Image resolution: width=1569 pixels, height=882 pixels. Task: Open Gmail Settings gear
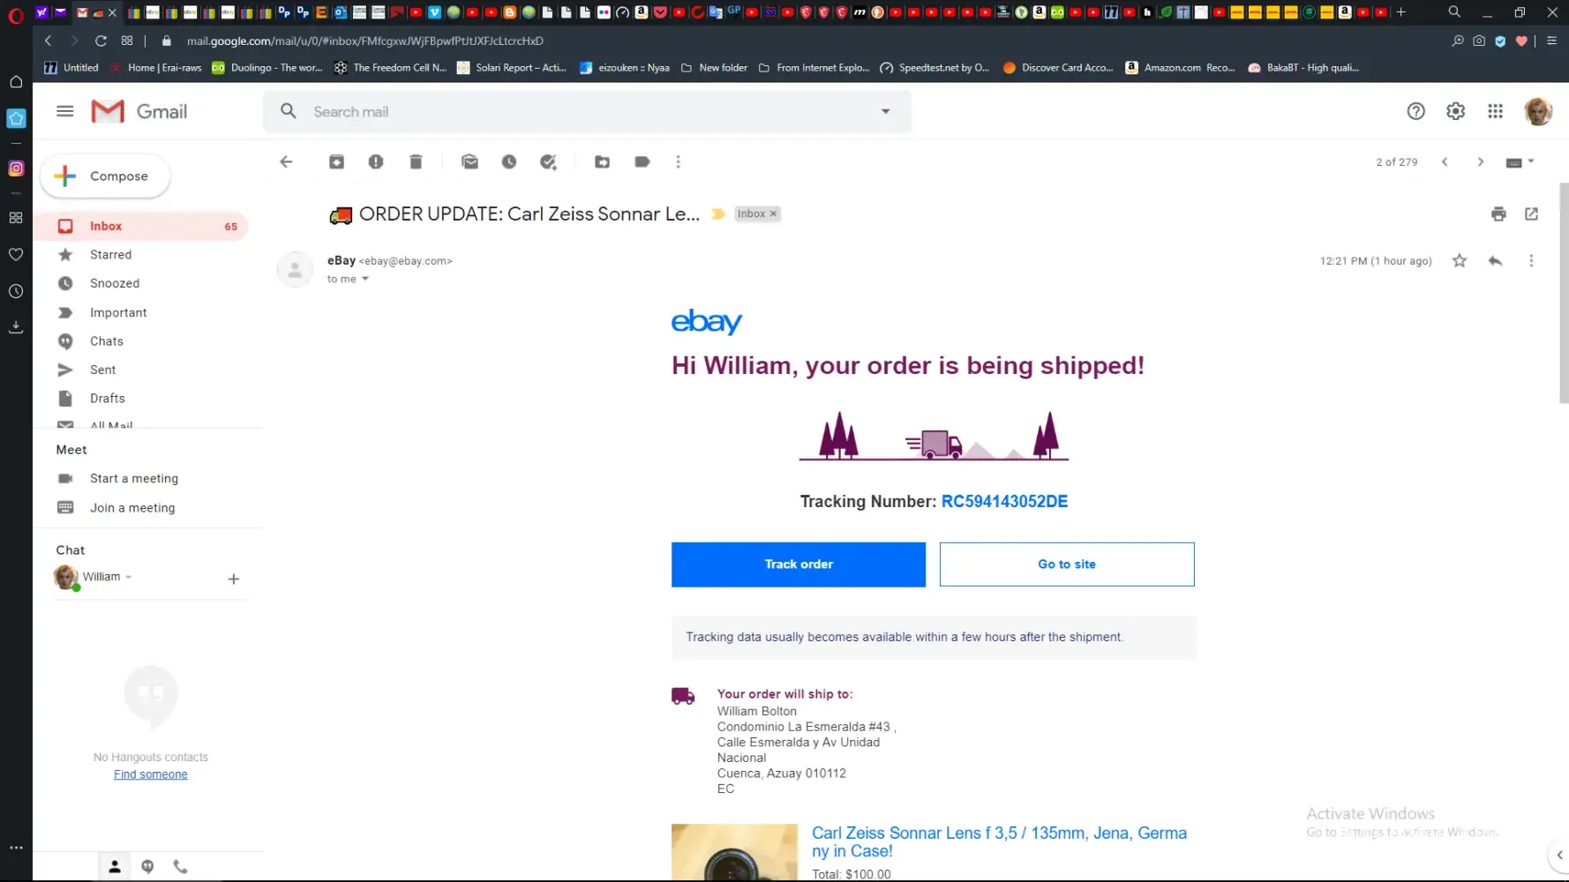pos(1455,111)
